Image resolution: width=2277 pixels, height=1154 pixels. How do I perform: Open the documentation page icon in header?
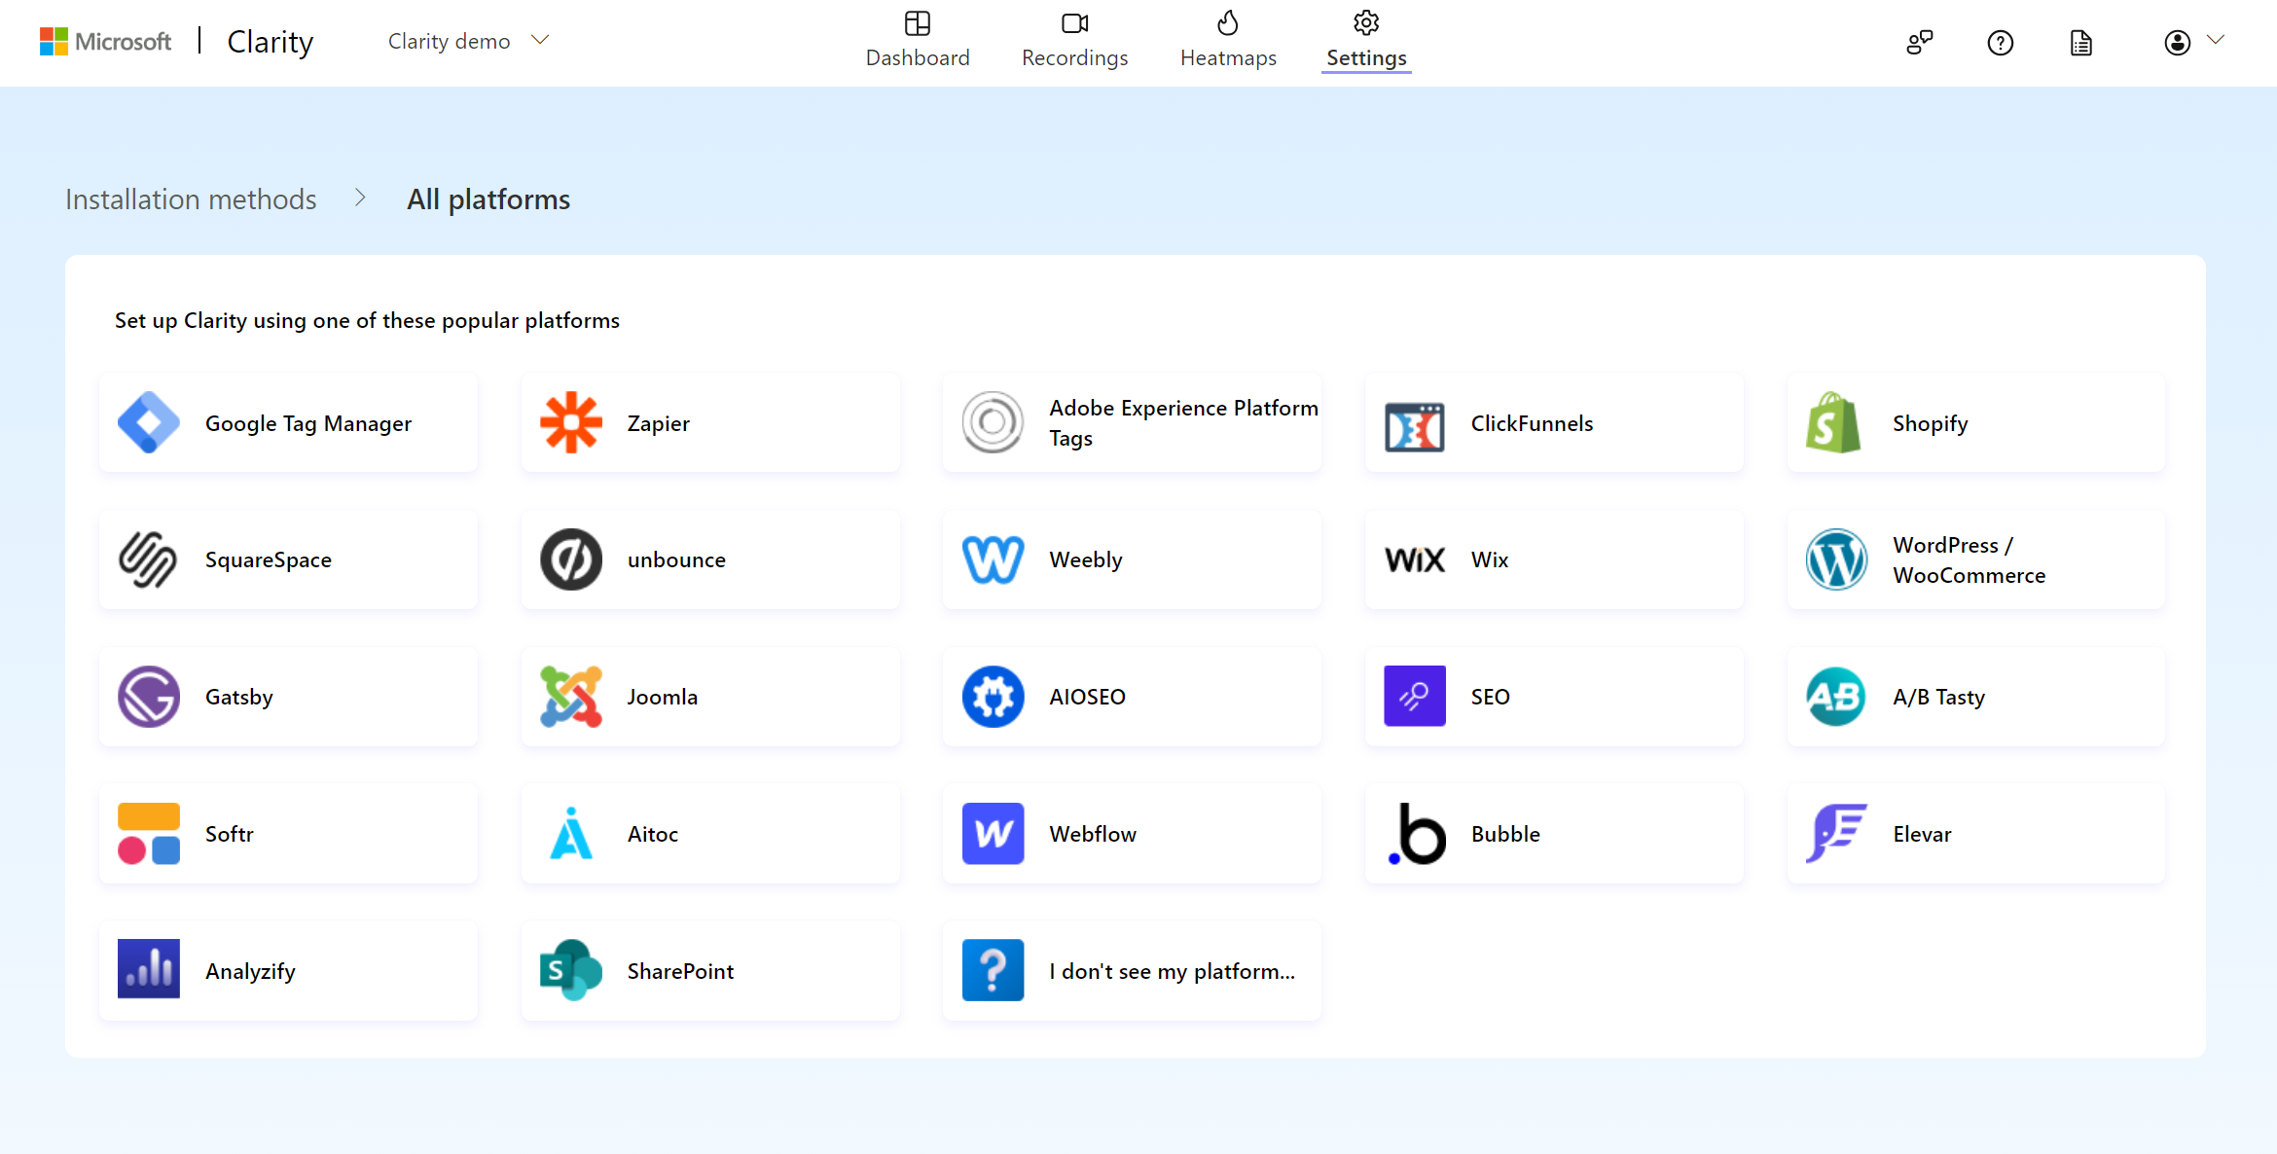[x=2081, y=43]
